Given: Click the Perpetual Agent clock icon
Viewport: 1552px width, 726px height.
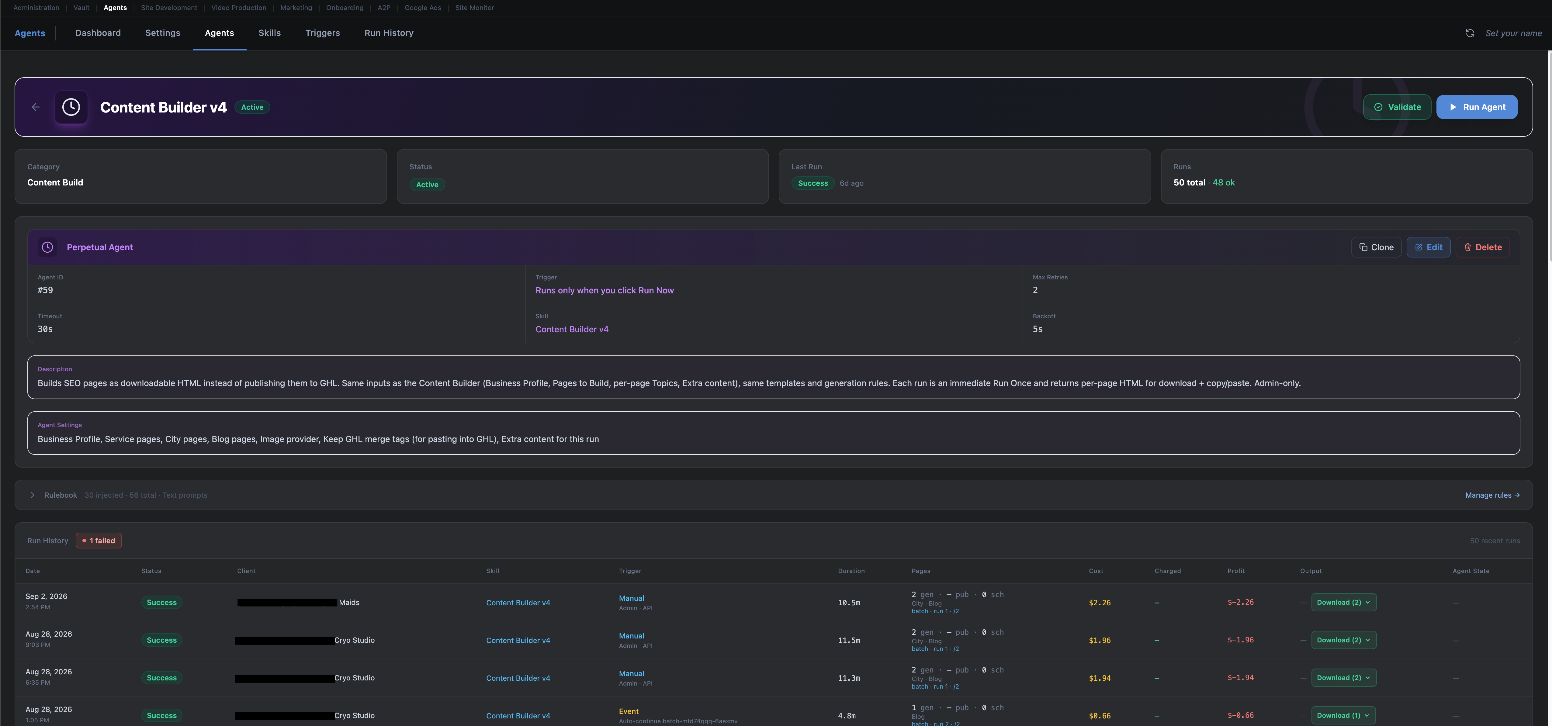Looking at the screenshot, I should tap(48, 247).
